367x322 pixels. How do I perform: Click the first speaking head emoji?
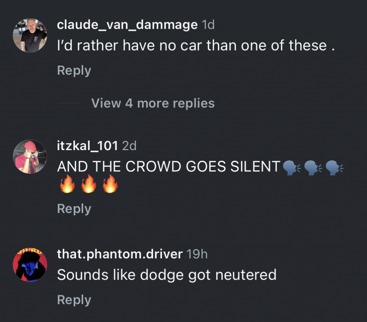(291, 168)
